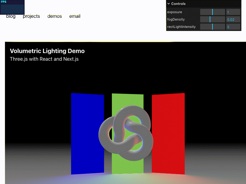
Task: Click the exposure label
Action: (x=175, y=12)
